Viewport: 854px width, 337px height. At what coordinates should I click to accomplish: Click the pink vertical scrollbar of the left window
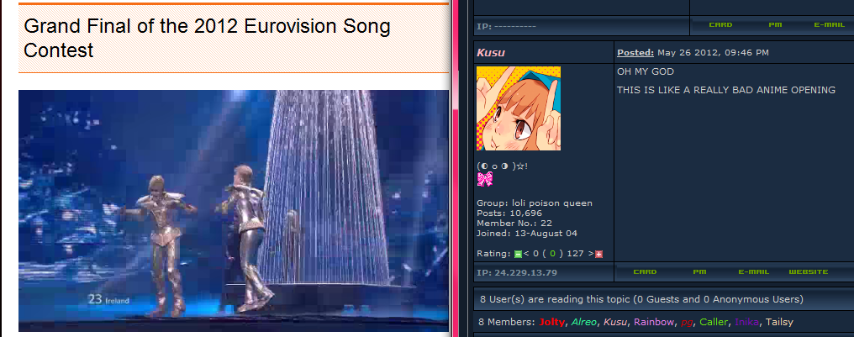[x=455, y=169]
